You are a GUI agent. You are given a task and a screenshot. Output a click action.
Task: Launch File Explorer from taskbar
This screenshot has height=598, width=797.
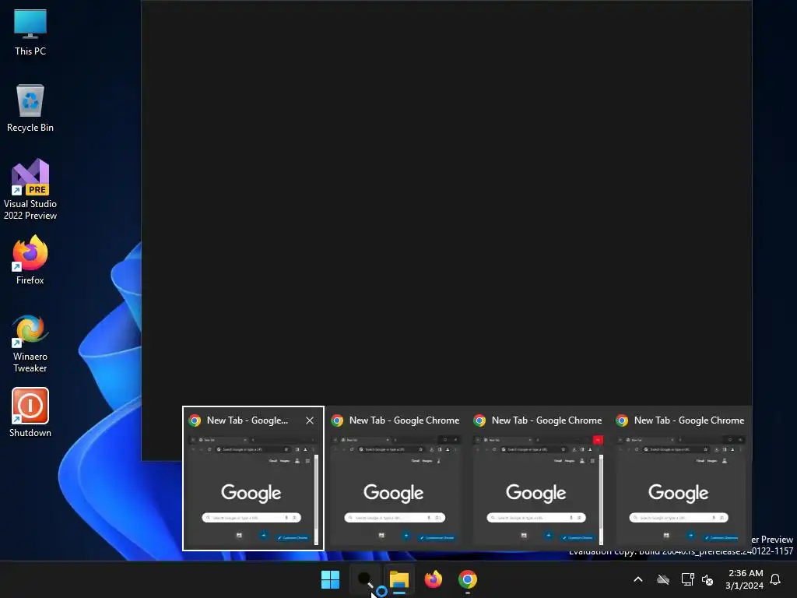399,579
